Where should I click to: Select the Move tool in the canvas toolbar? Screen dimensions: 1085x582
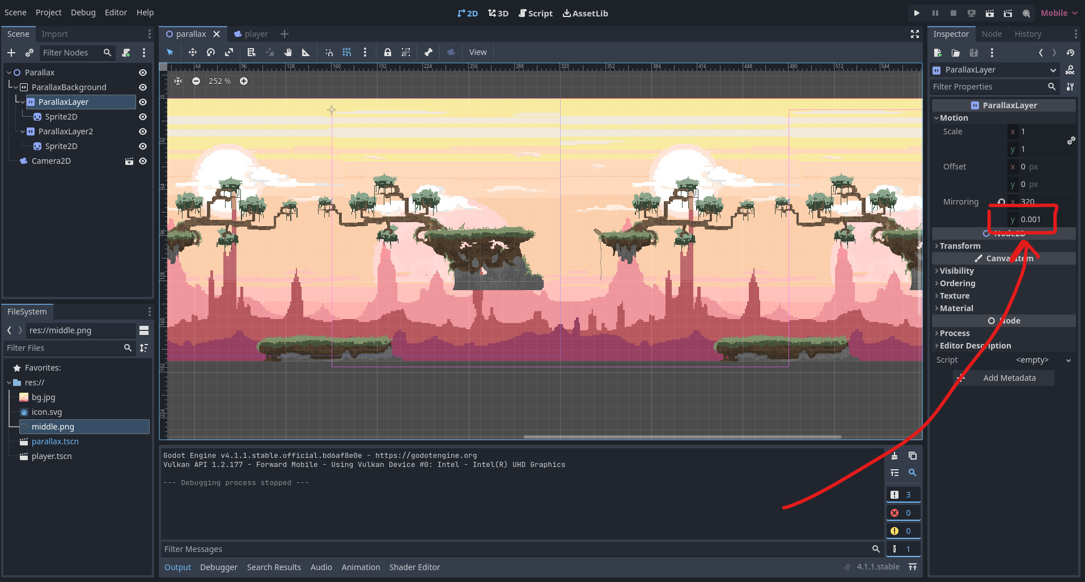tap(192, 52)
